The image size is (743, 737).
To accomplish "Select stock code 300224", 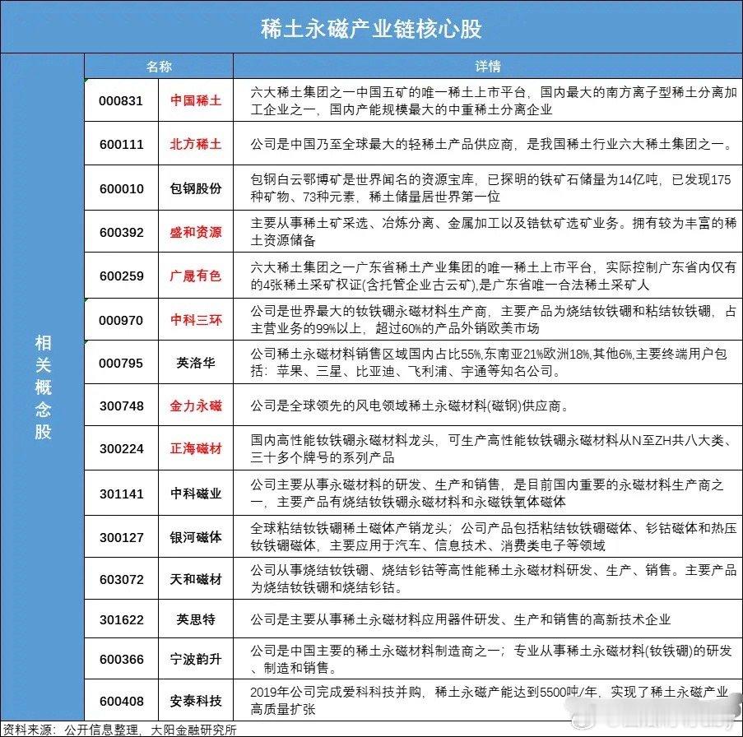I will [121, 448].
